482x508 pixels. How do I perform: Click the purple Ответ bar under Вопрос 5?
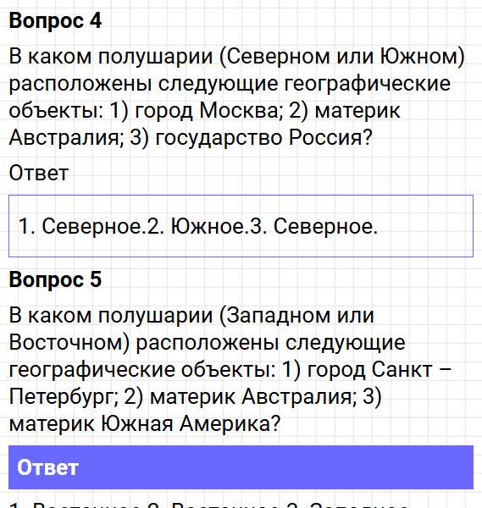coord(241,467)
